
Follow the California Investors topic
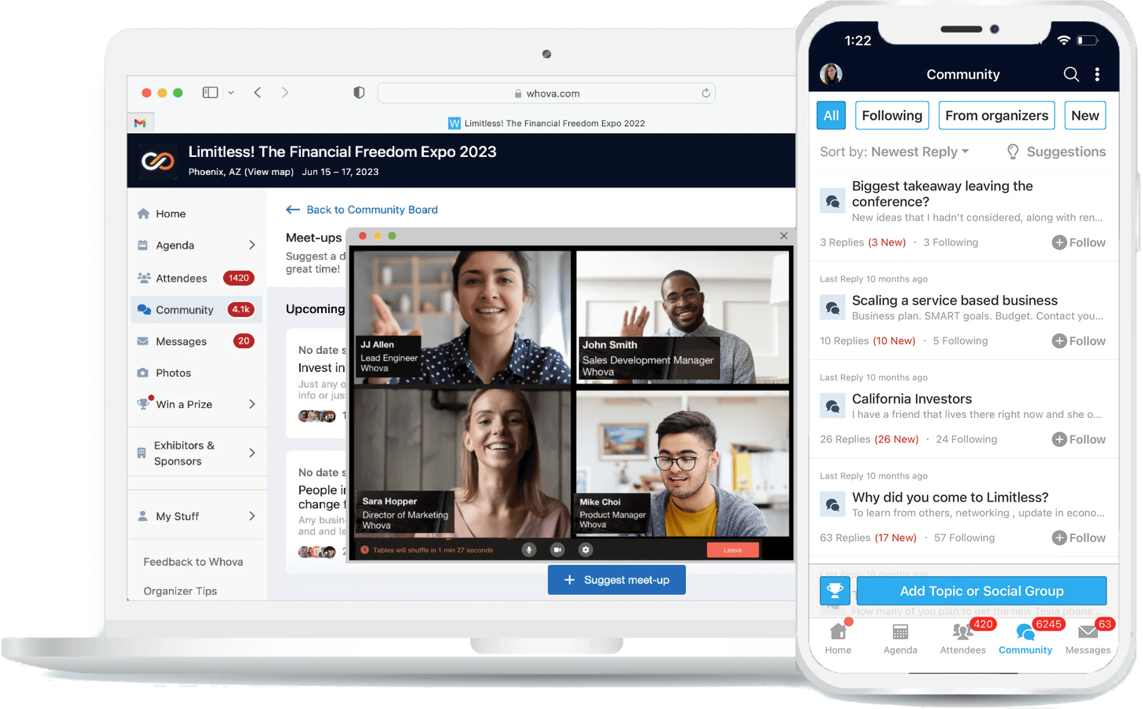[1078, 440]
